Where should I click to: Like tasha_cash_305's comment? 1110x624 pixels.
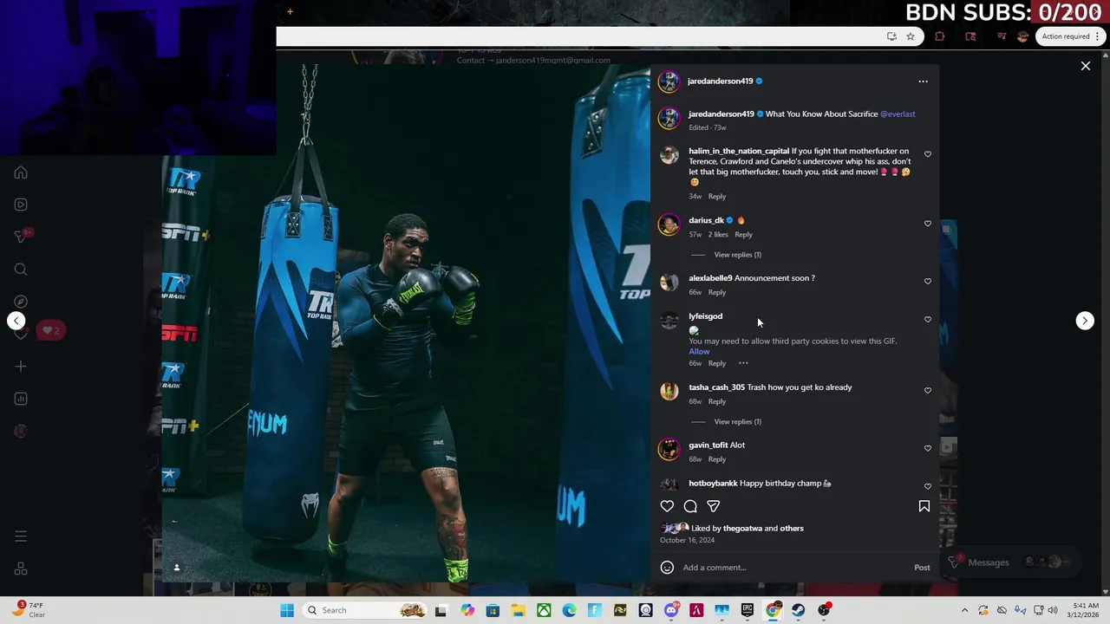(928, 391)
